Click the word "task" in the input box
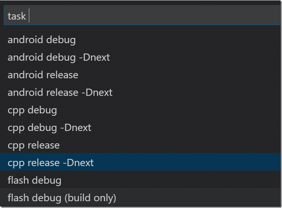Screen dimensions: 282x208 click(x=17, y=16)
